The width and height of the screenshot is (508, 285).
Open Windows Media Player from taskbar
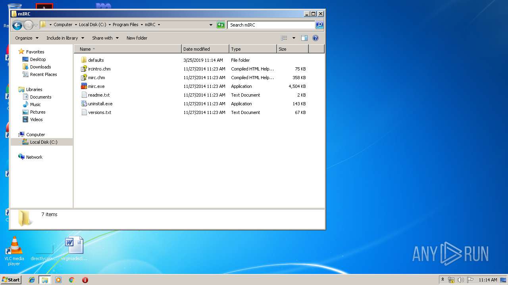tap(58, 280)
